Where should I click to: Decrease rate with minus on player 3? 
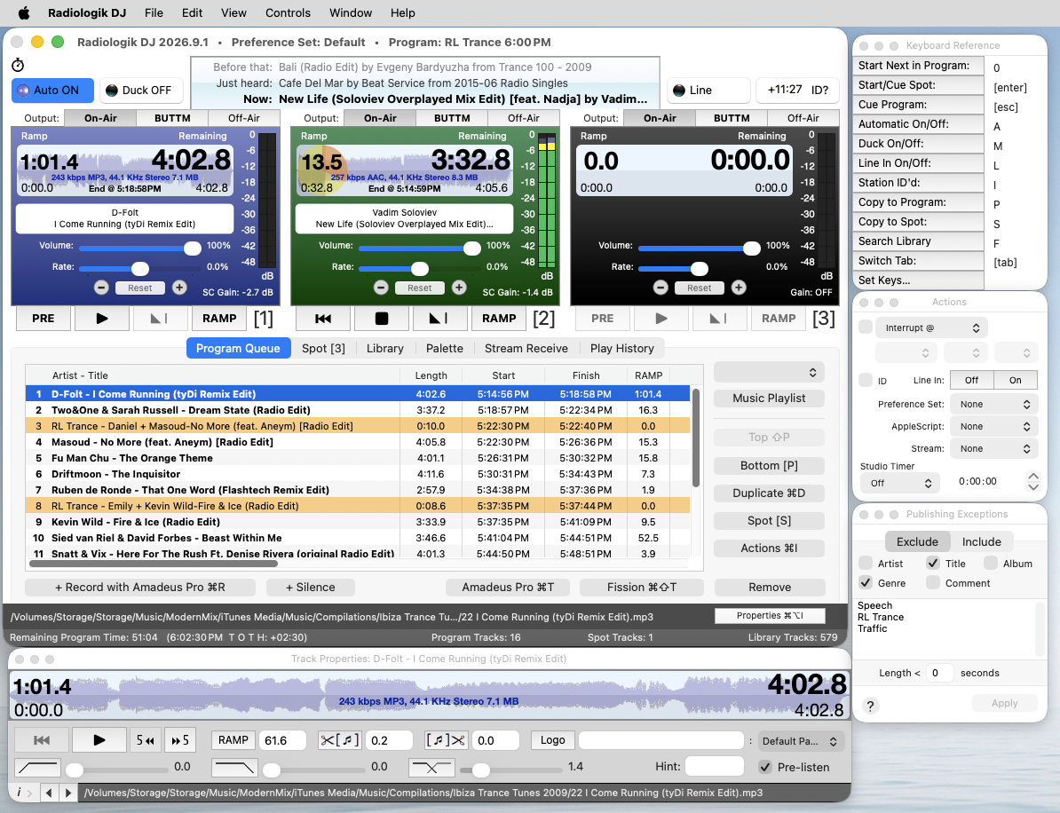(x=661, y=288)
